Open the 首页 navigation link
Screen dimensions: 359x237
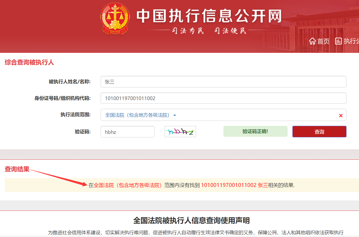323,41
